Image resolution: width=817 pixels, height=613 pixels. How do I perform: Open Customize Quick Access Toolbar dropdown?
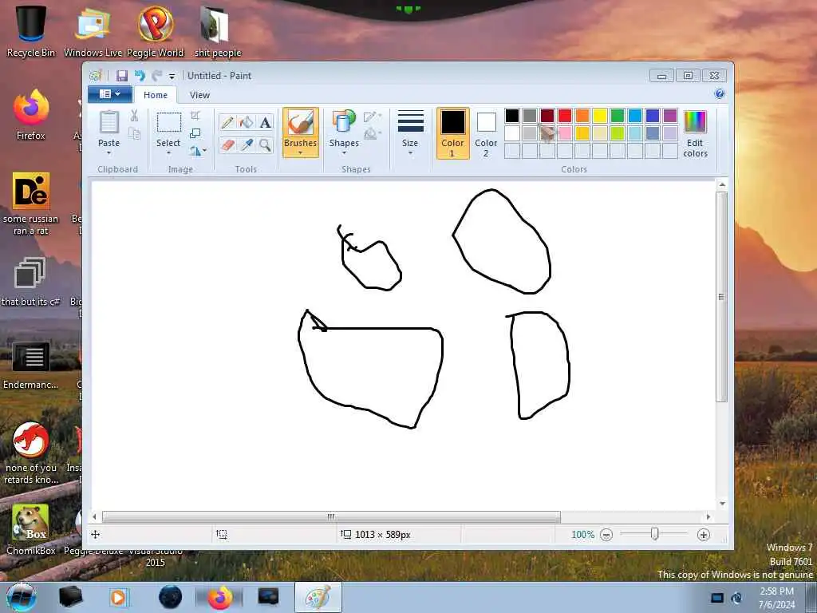pyautogui.click(x=172, y=77)
